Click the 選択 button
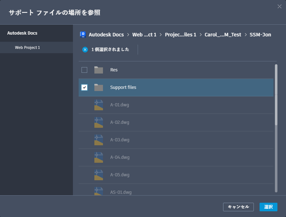The image size is (286, 217). click(x=268, y=207)
